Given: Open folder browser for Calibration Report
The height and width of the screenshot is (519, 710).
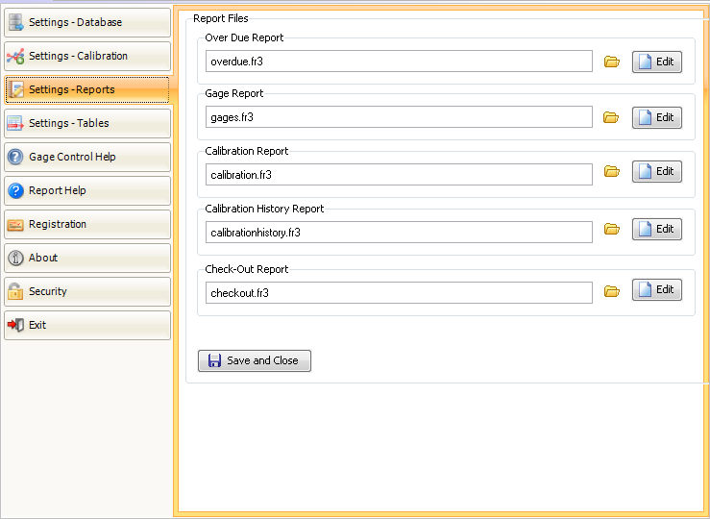Looking at the screenshot, I should tap(611, 172).
